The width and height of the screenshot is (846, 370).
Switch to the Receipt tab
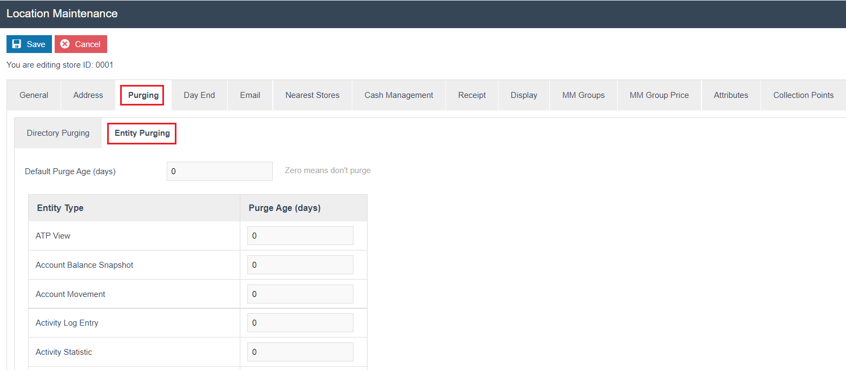pyautogui.click(x=472, y=95)
